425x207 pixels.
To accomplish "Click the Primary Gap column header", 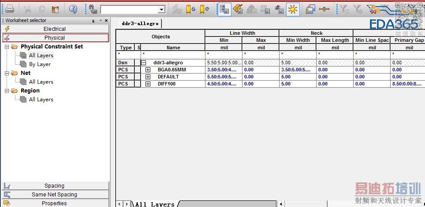I will pos(409,40).
